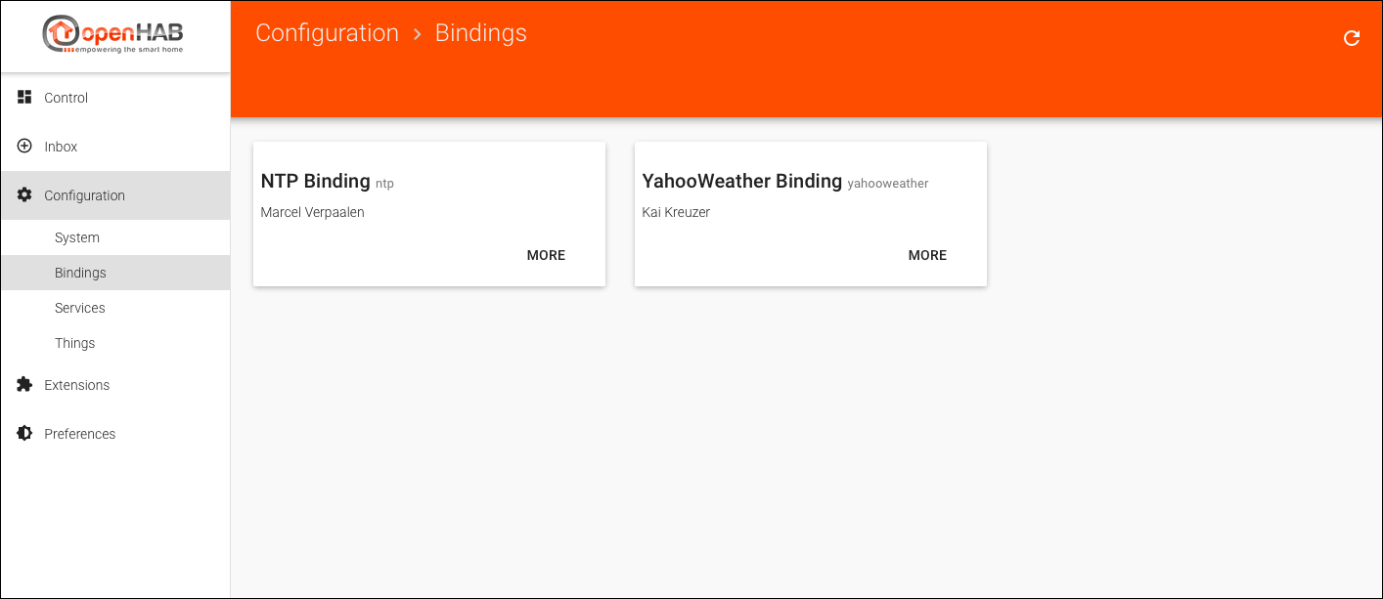The image size is (1383, 599).
Task: Click the Extensions puzzle-piece icon
Action: click(25, 384)
